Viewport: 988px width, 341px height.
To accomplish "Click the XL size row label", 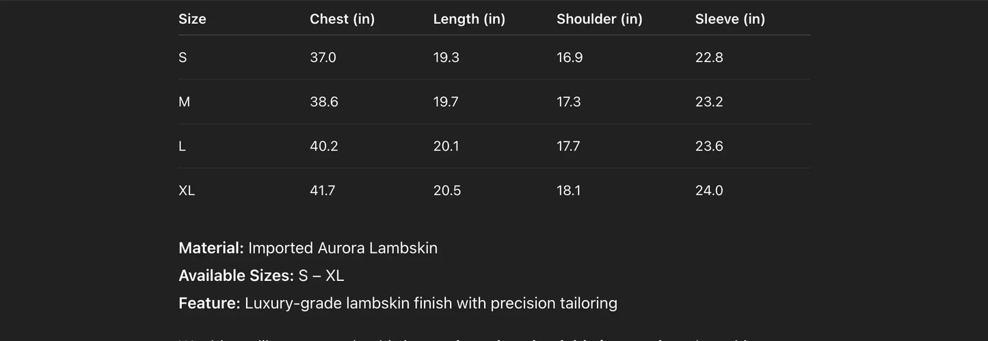I will coord(187,190).
